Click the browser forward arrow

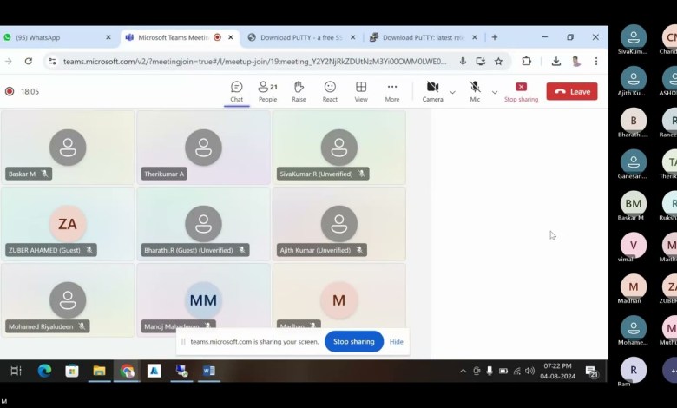pos(8,62)
